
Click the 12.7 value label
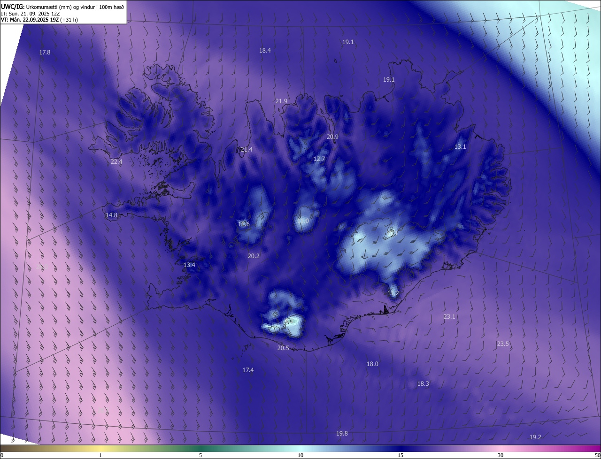click(x=319, y=159)
